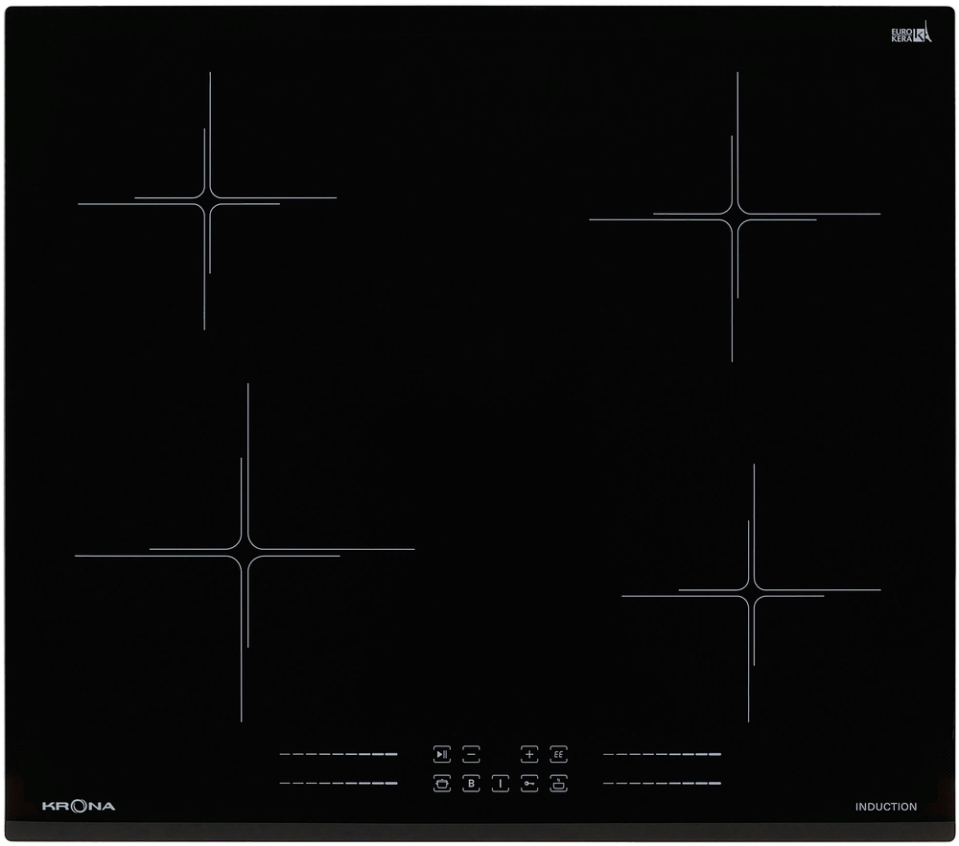Viewport: 959px width, 846px height.
Task: Click the Krona brand logo
Action: [79, 807]
